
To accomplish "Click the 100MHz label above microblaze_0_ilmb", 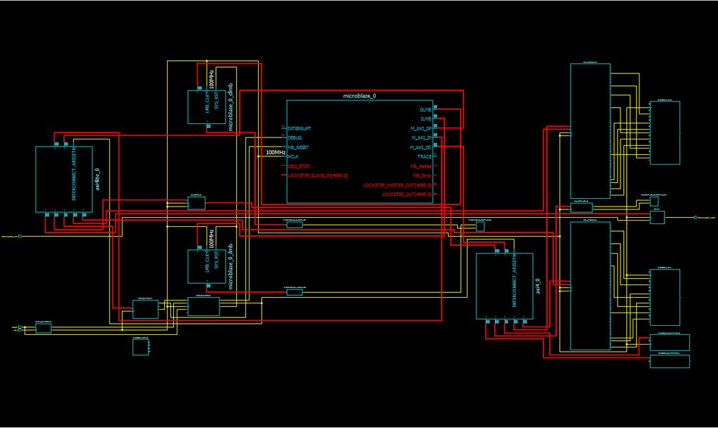I will click(212, 239).
